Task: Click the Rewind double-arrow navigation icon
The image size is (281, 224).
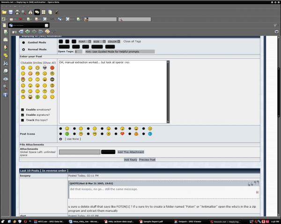Action: [21, 32]
